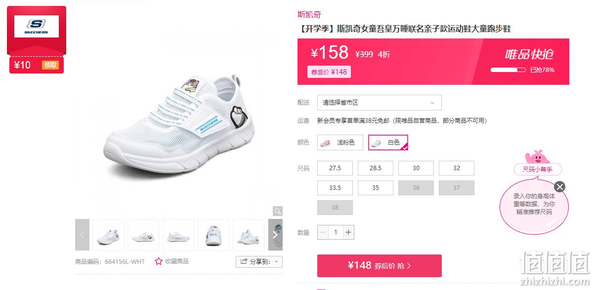Choose size 33.5
Viewport: 594px width, 290px height.
click(x=335, y=188)
